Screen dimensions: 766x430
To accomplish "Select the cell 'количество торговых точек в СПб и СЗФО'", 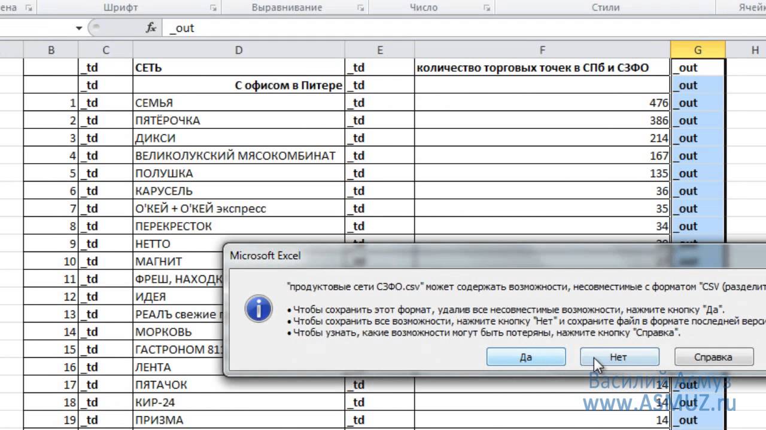I will (x=542, y=67).
